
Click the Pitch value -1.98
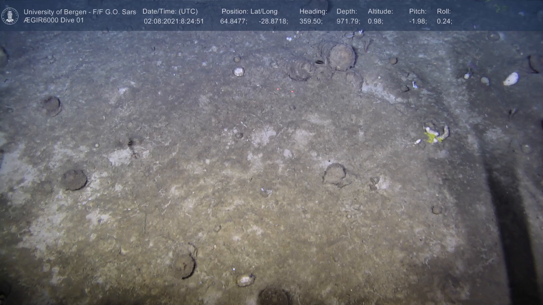pos(418,21)
